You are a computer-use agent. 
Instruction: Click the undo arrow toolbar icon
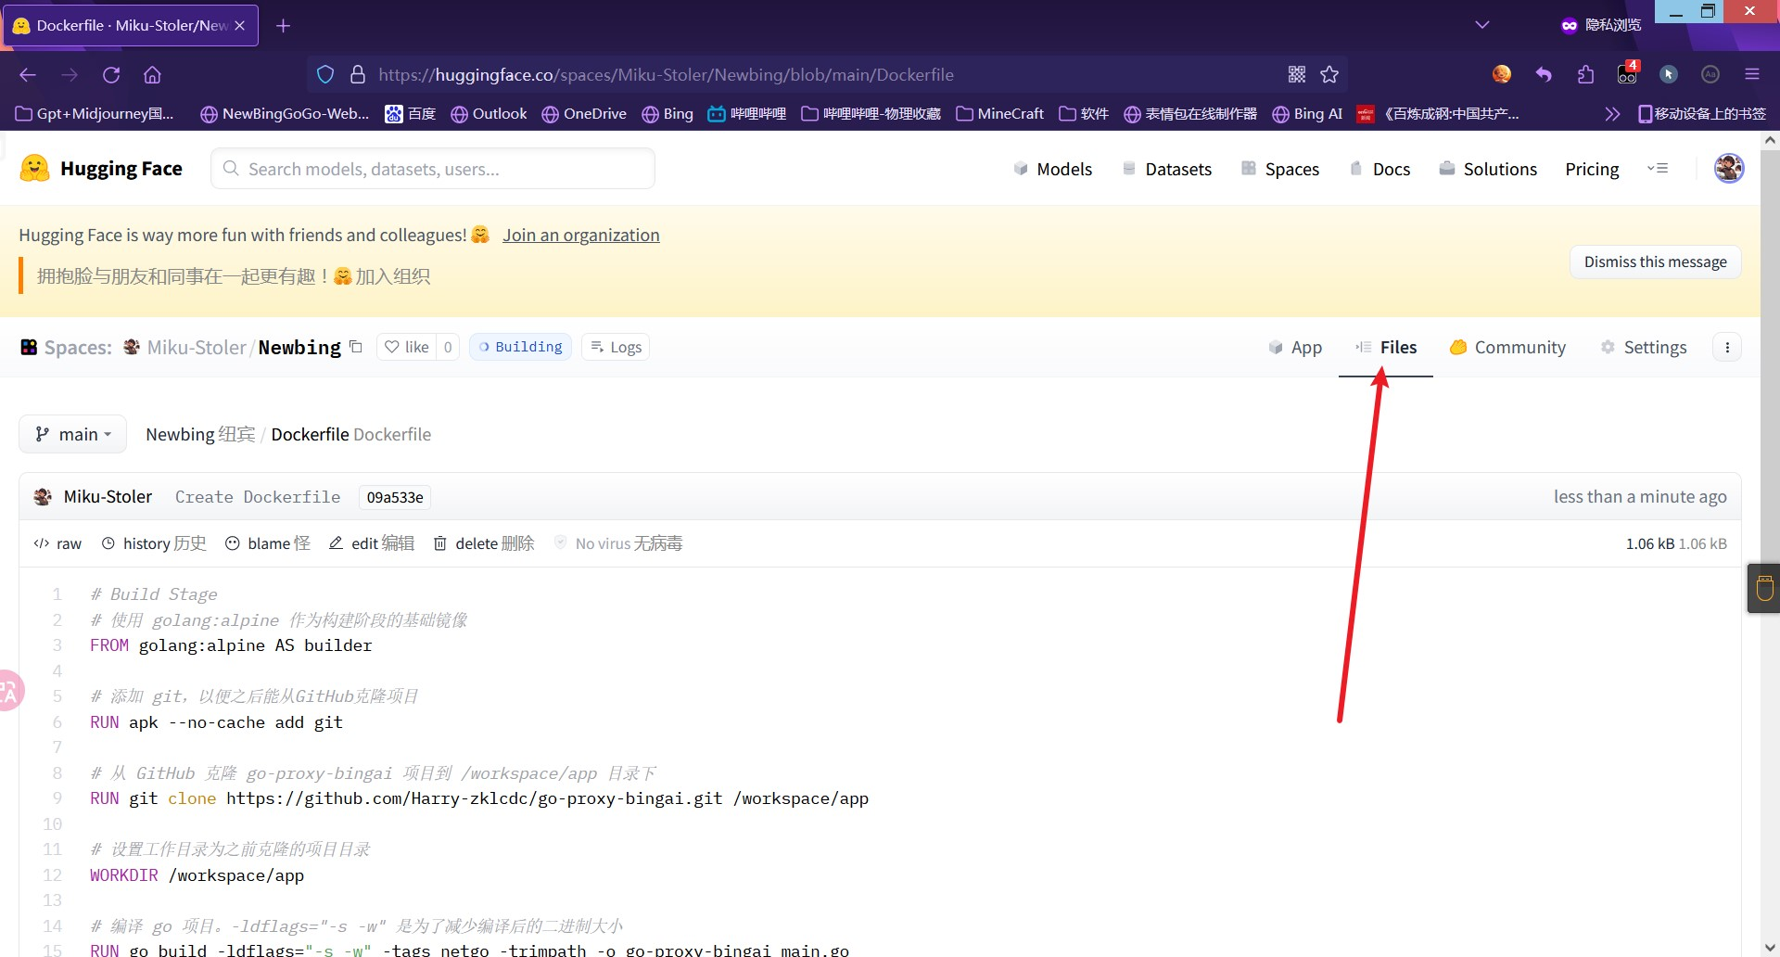tap(1544, 74)
